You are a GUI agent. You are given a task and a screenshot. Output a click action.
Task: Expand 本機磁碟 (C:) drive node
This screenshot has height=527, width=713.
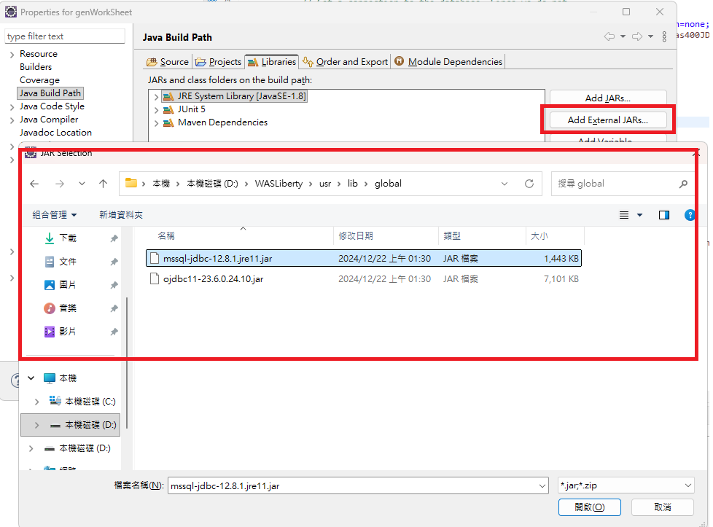click(x=37, y=402)
